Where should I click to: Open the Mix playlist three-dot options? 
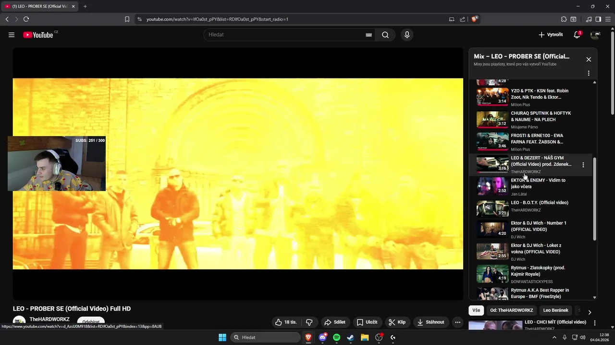[589, 73]
